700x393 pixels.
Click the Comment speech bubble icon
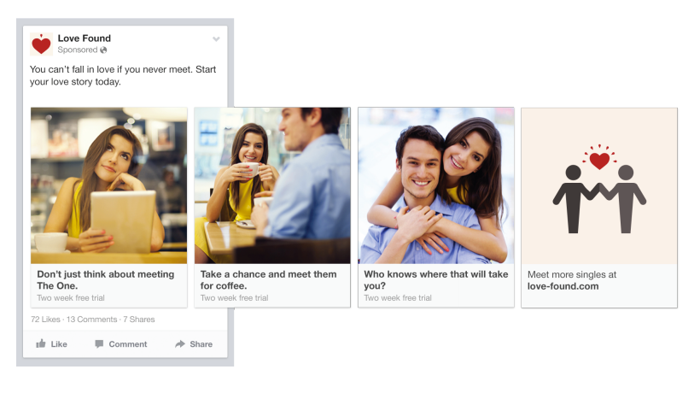coord(99,343)
